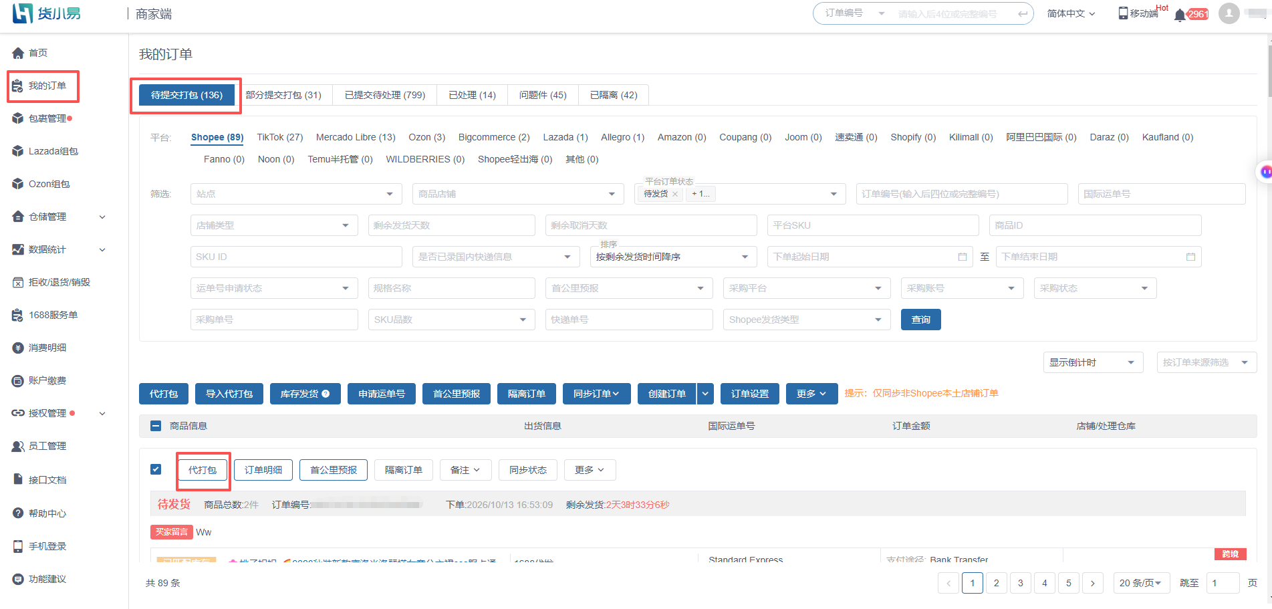Click the user avatar icon
The width and height of the screenshot is (1272, 609).
pos(1229,13)
